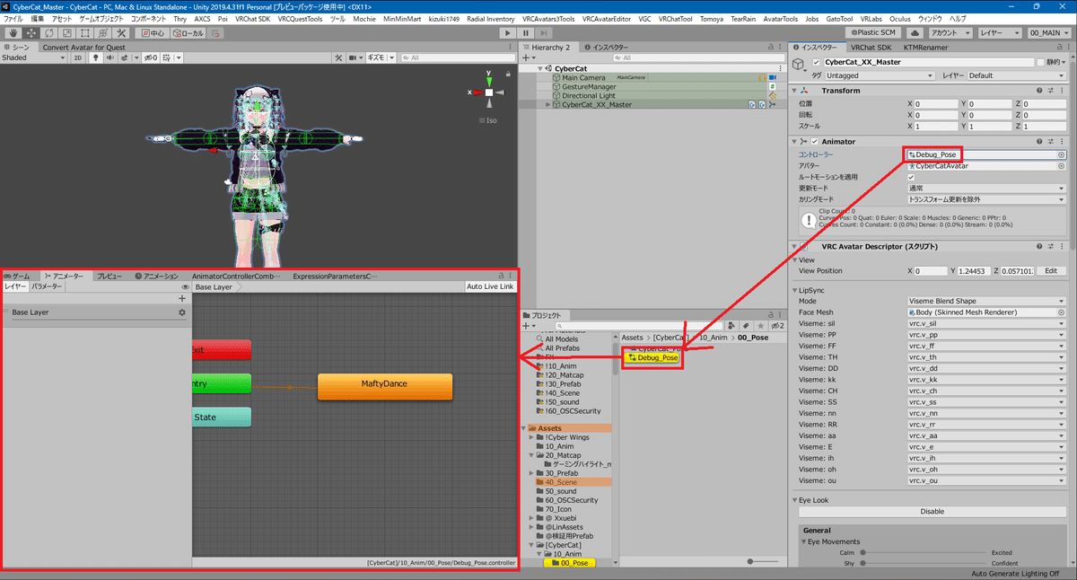Viewport: 1077px width, 580px height.
Task: Toggle the 静的 static checkbox
Action: click(x=1040, y=62)
